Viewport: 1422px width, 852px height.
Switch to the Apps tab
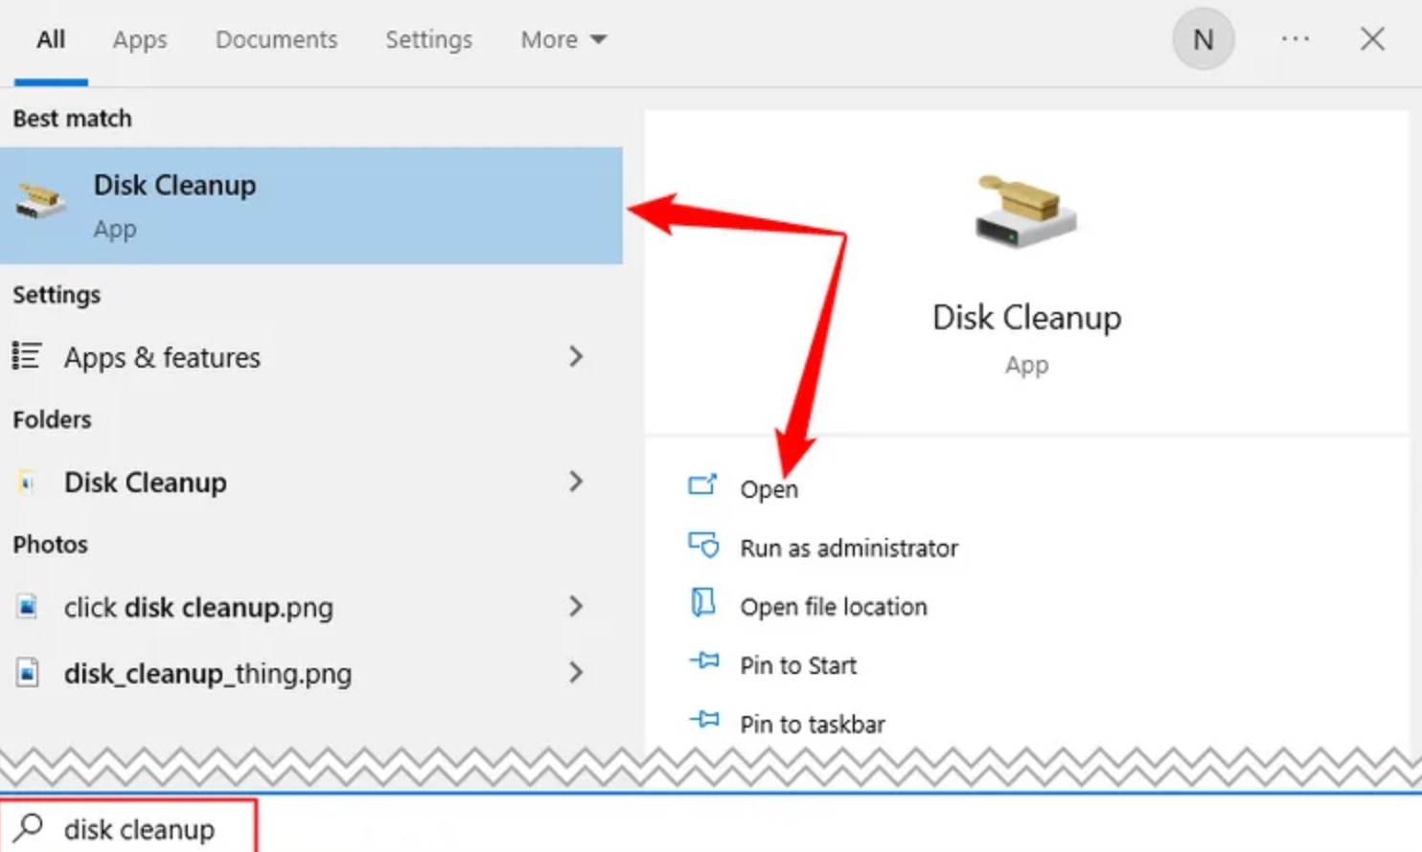pos(140,39)
